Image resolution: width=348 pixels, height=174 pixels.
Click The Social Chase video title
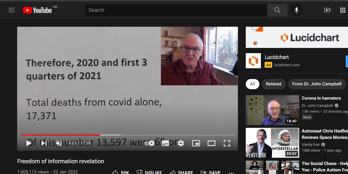coord(325,167)
